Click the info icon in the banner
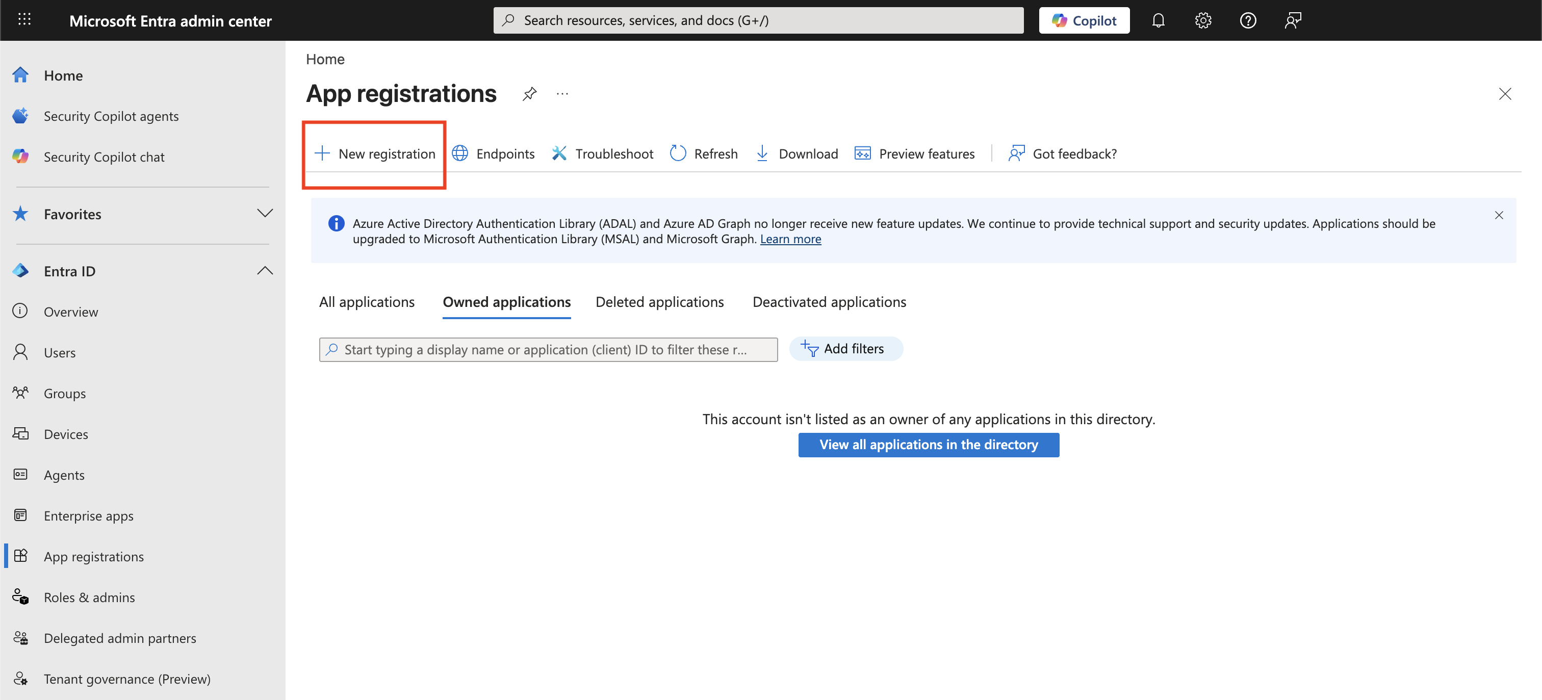The image size is (1542, 700). coord(337,223)
